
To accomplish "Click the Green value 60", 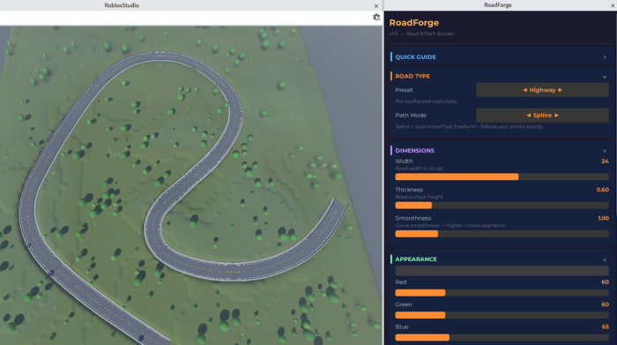I will tap(605, 304).
